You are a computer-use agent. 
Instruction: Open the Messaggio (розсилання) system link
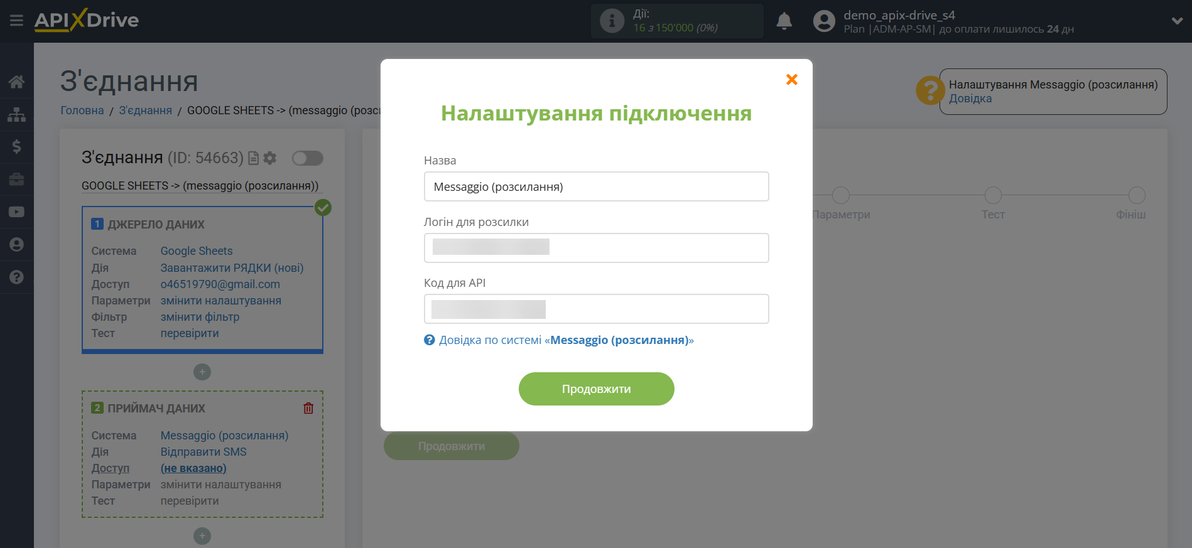(224, 436)
